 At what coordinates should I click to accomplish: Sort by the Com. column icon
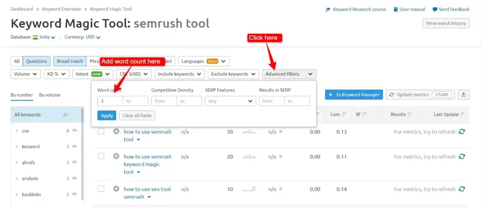[x=344, y=115]
